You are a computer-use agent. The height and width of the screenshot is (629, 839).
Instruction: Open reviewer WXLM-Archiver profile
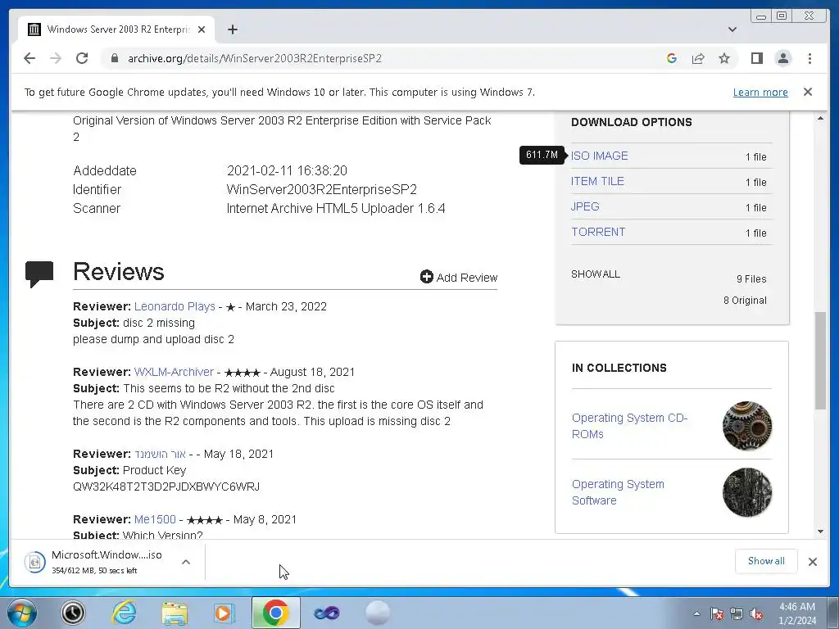pyautogui.click(x=174, y=372)
